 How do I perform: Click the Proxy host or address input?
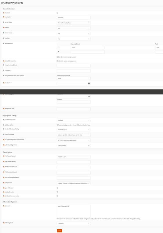(x=74, y=66)
